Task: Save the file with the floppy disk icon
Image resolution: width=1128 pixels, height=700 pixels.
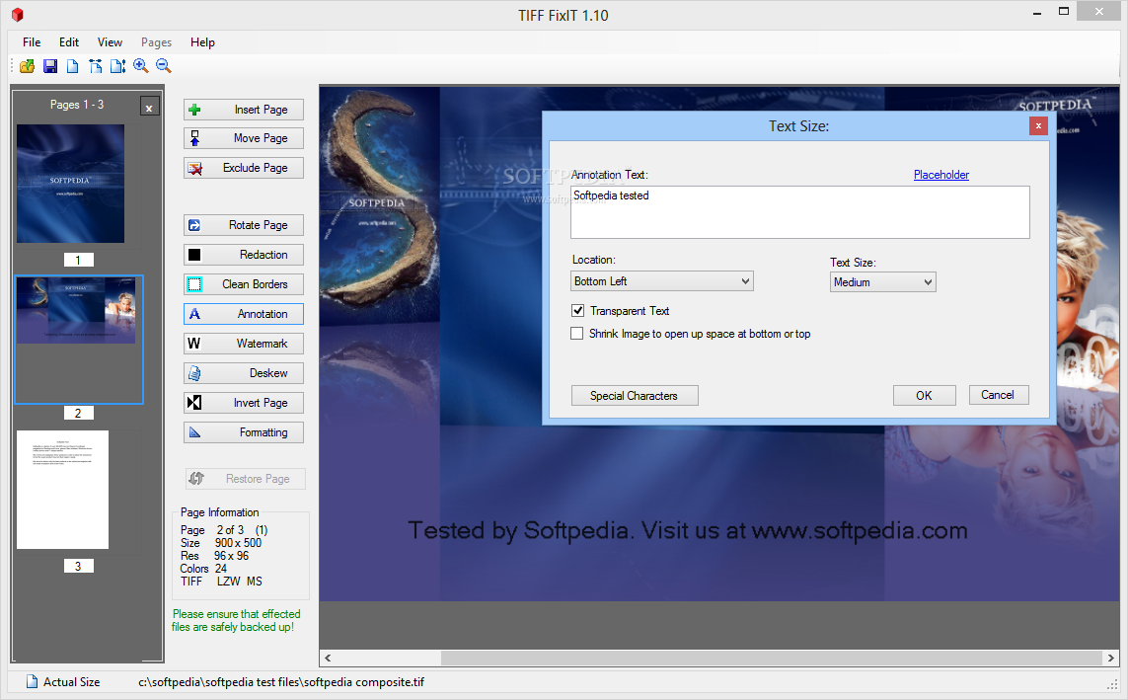Action: tap(50, 66)
